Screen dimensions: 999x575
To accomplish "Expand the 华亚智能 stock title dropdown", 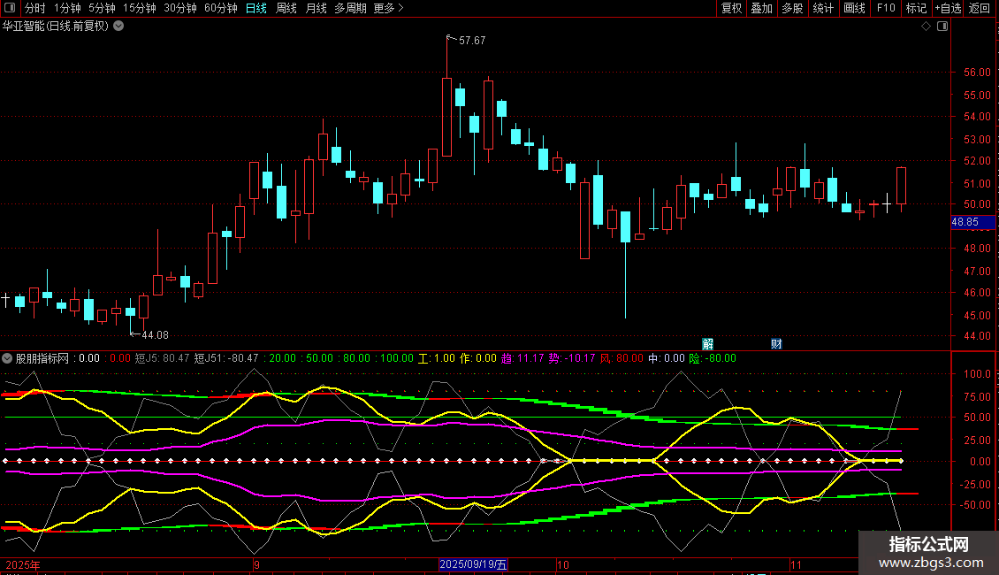I will [118, 26].
